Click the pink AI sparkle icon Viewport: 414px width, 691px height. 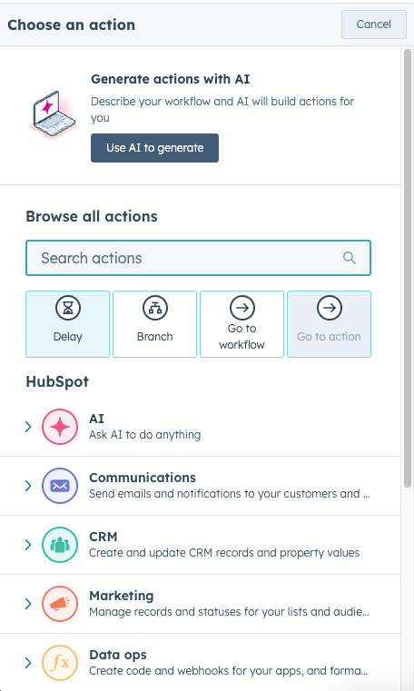(60, 427)
